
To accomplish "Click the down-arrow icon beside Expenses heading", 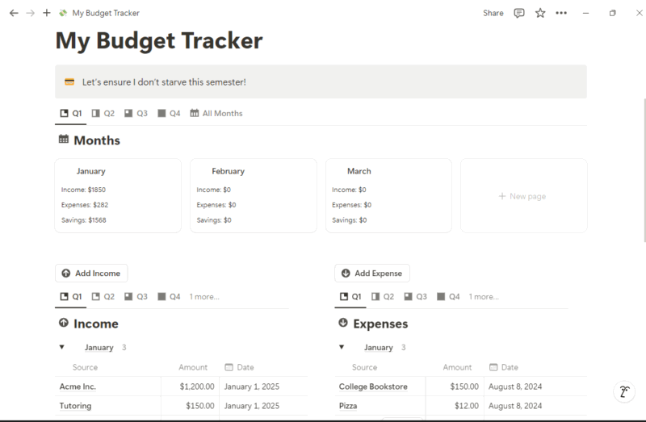I will [x=343, y=323].
